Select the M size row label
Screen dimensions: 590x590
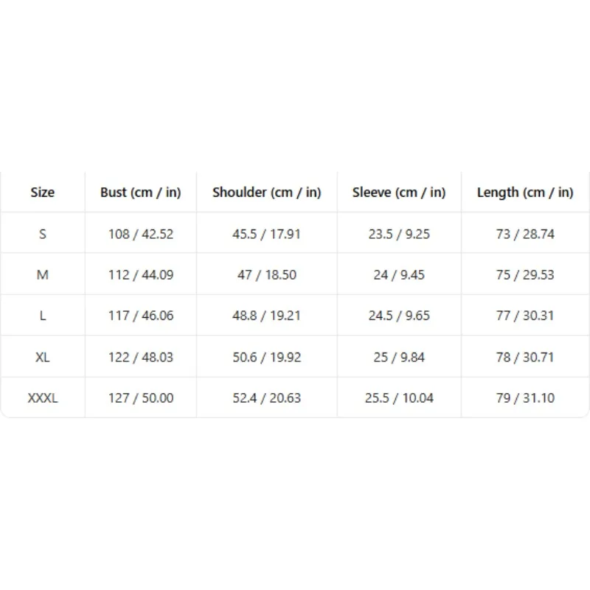(43, 274)
